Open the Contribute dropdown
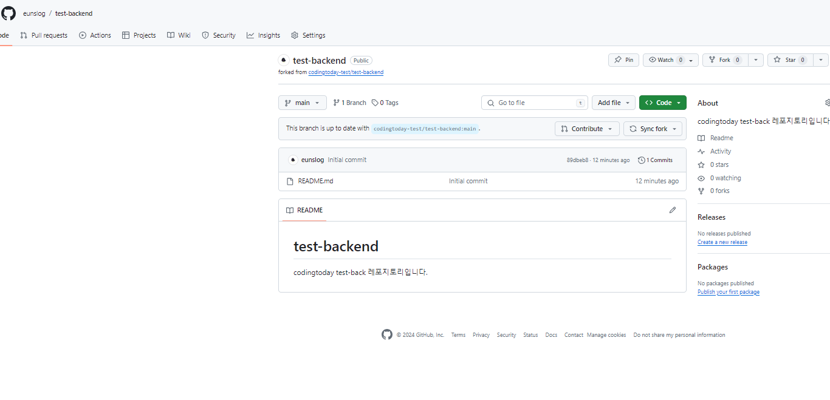The image size is (830, 400). click(587, 129)
